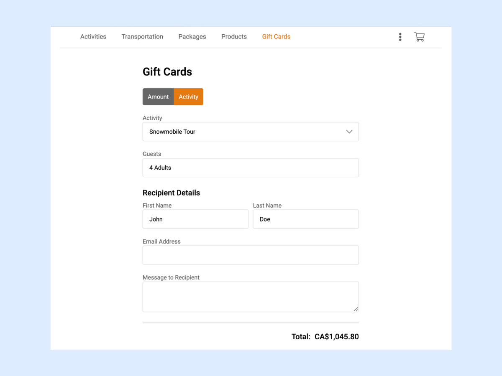Click the Message to Recipient text area
This screenshot has width=502, height=376.
(x=250, y=297)
